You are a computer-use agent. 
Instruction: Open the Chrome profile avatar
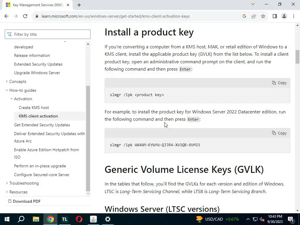point(284,16)
